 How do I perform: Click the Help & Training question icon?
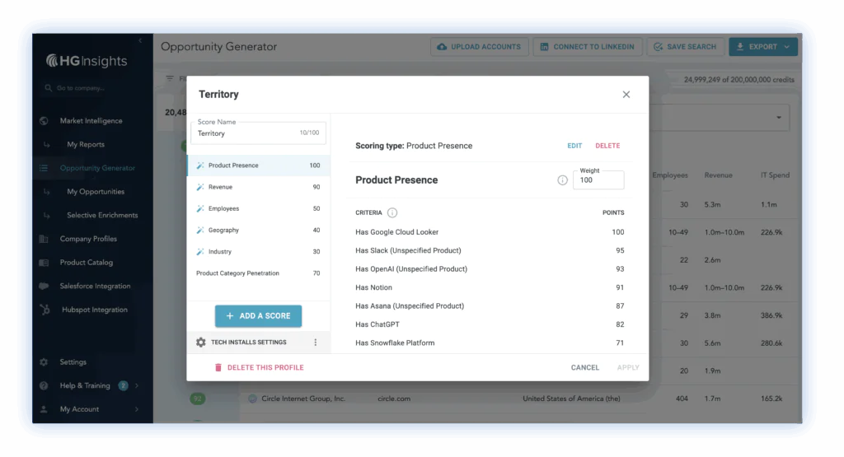click(x=45, y=385)
